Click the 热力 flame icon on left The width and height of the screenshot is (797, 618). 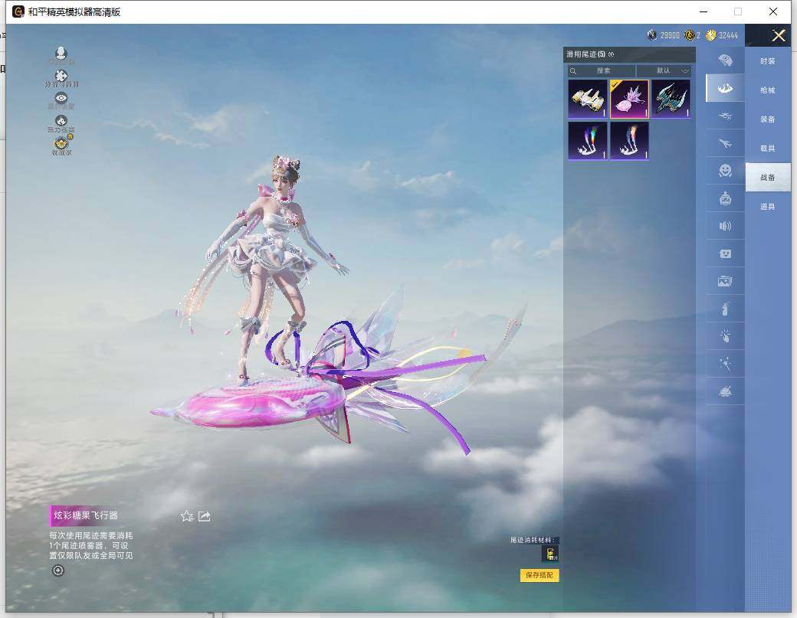(61, 121)
